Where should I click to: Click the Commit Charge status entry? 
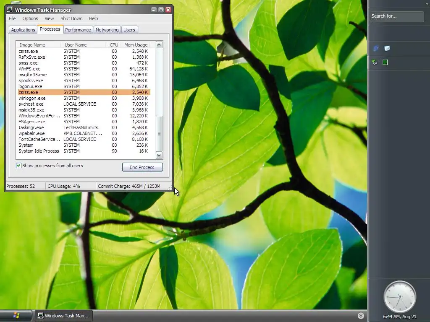(x=129, y=186)
